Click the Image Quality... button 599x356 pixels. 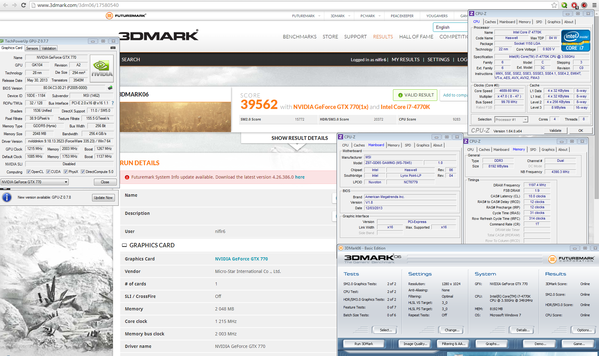(415, 344)
